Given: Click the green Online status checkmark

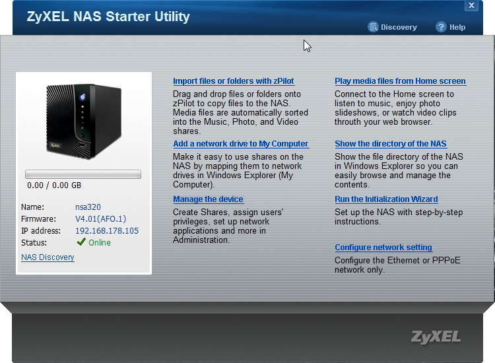Looking at the screenshot, I should (x=81, y=242).
